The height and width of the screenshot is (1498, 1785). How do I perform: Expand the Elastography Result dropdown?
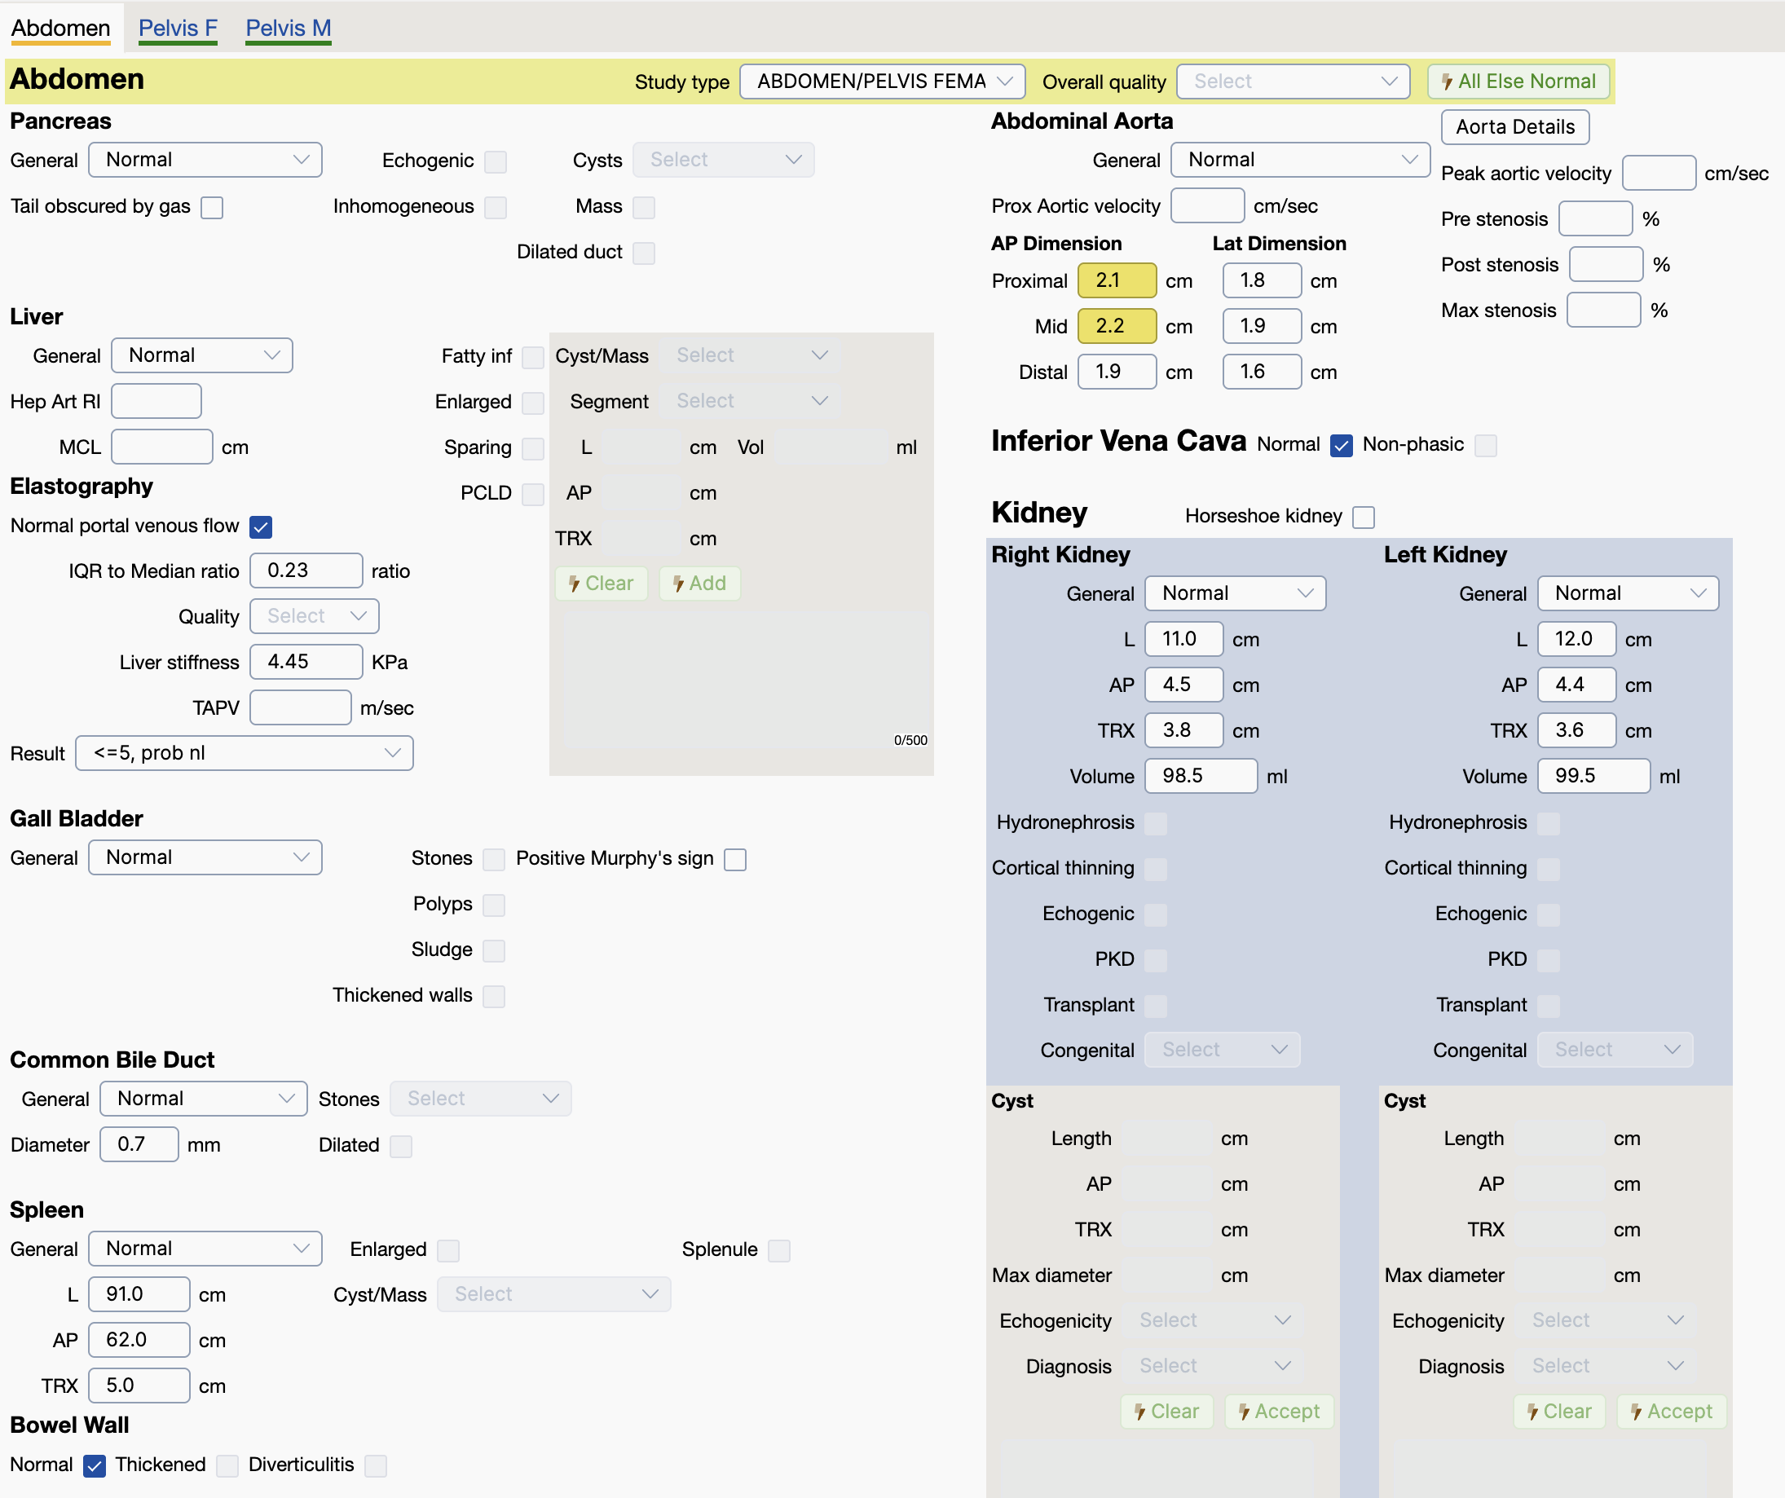coord(244,753)
